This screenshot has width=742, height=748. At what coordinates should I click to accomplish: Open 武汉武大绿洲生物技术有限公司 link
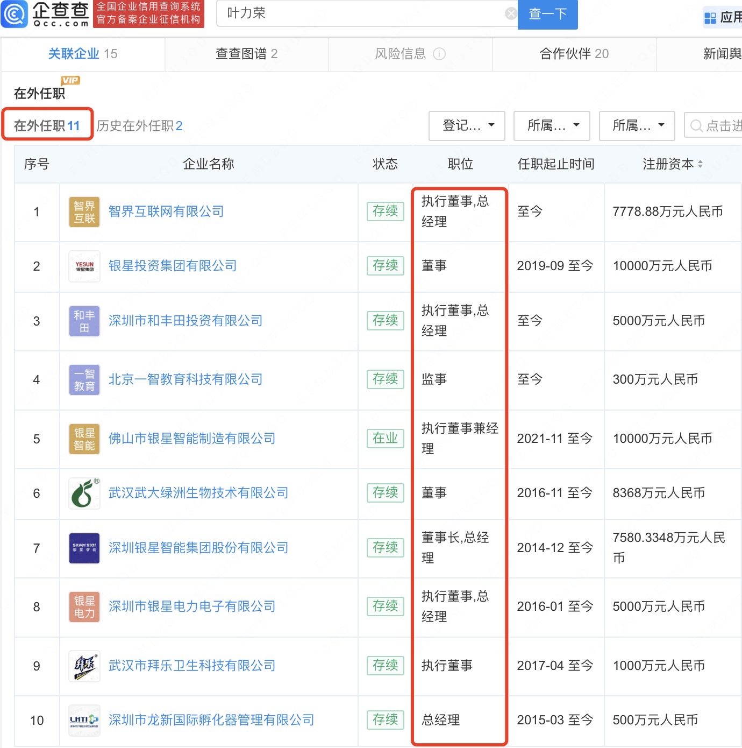[x=198, y=493]
